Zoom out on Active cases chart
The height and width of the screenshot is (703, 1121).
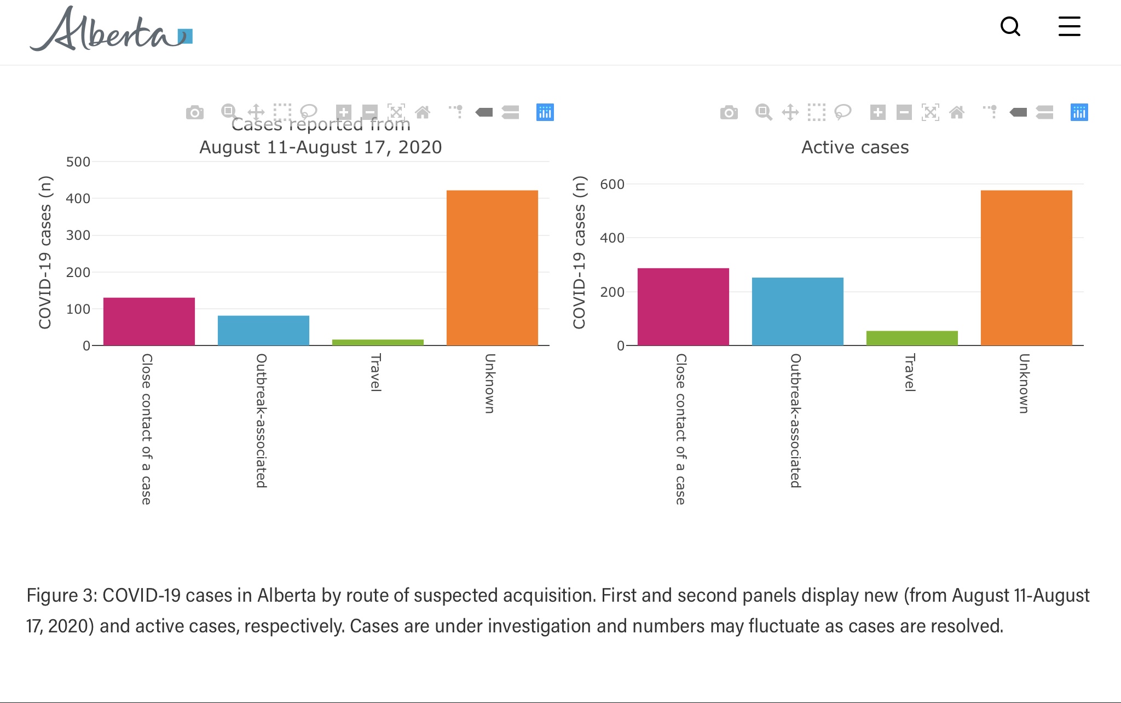904,113
